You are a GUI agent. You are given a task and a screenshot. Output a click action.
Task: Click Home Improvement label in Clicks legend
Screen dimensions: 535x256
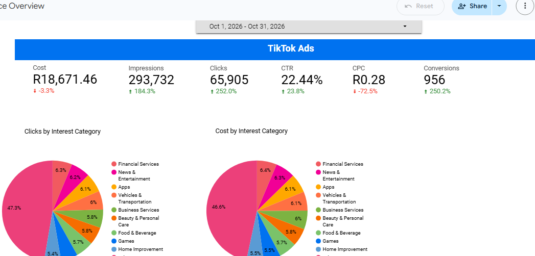coord(141,249)
